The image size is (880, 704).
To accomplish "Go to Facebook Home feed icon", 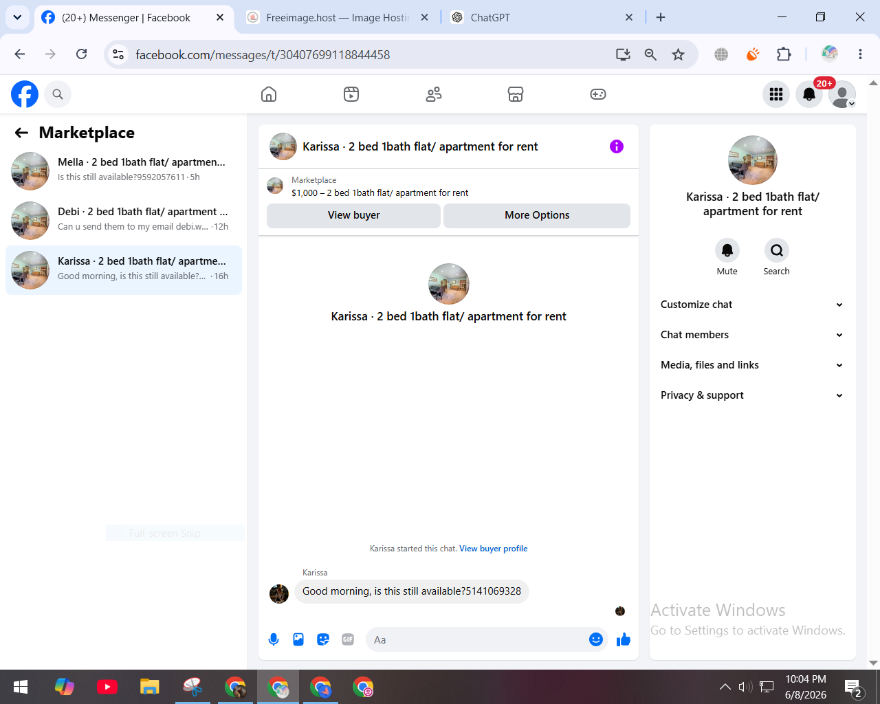I will (x=269, y=94).
